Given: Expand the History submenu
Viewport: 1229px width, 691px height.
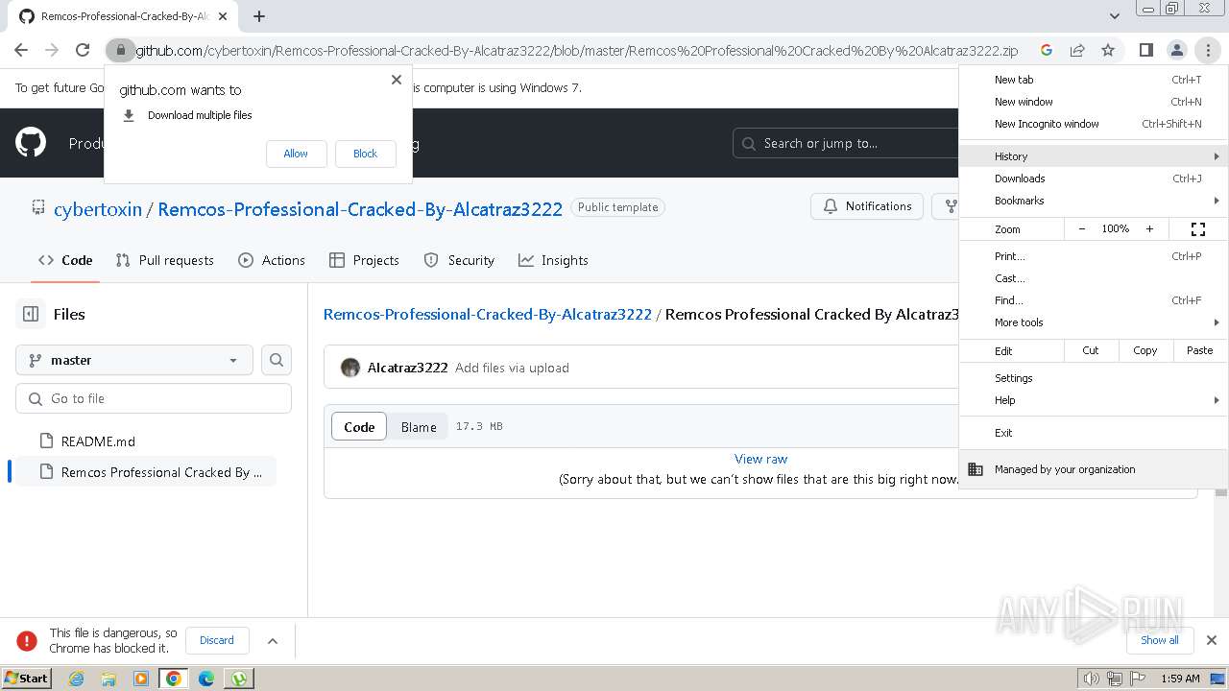Looking at the screenshot, I should pyautogui.click(x=1094, y=156).
